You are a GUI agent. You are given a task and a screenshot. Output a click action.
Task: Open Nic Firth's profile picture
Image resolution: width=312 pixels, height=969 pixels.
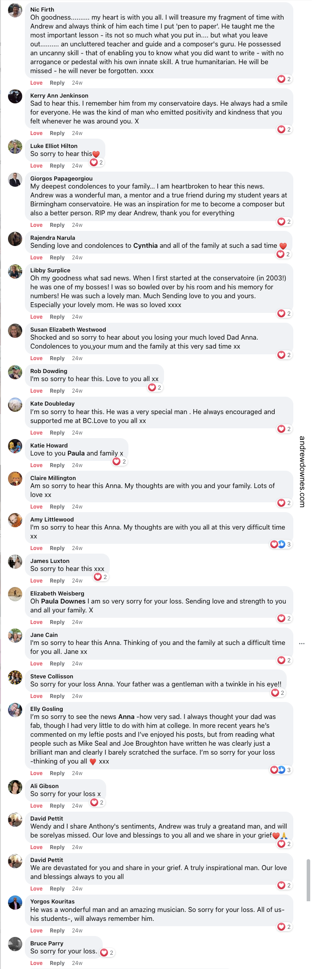click(x=15, y=10)
